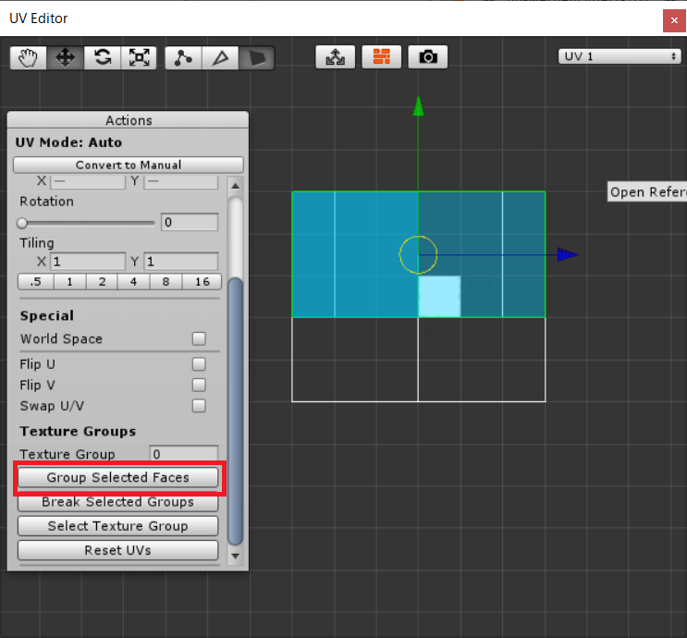This screenshot has width=687, height=638.
Task: Set tiling preset to 4
Action: click(134, 282)
